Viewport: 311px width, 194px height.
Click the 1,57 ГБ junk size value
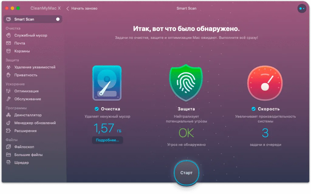[x=107, y=128]
